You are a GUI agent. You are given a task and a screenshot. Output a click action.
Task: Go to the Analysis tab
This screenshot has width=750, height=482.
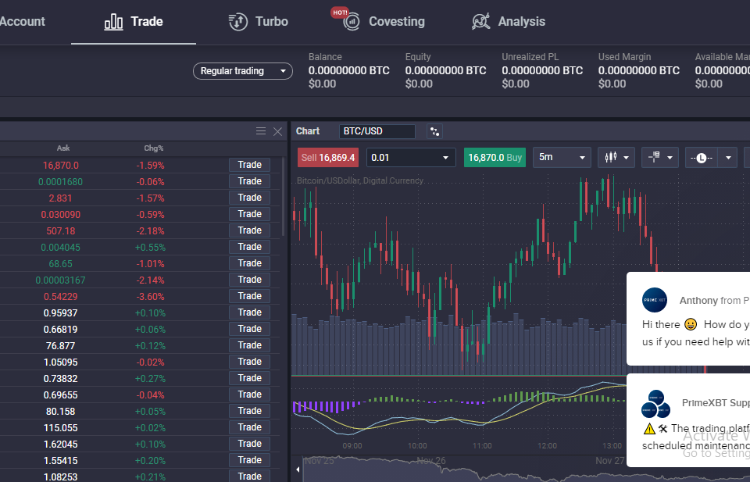[509, 22]
